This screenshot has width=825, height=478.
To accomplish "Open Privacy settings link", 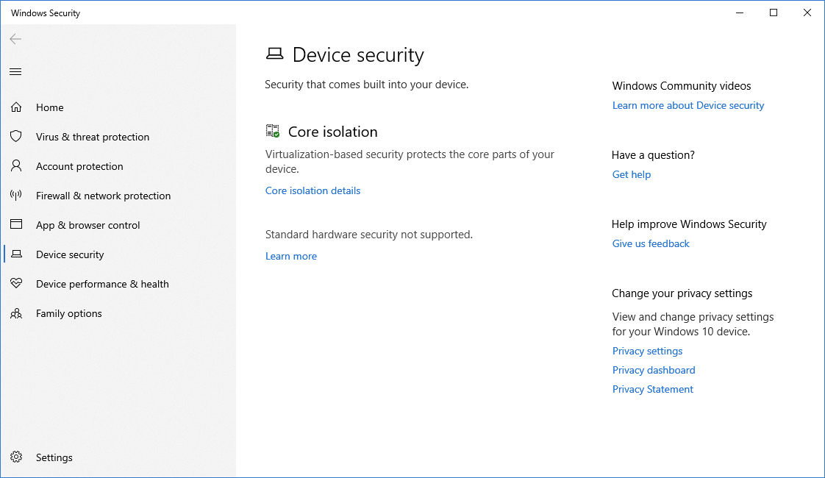I will (x=647, y=351).
